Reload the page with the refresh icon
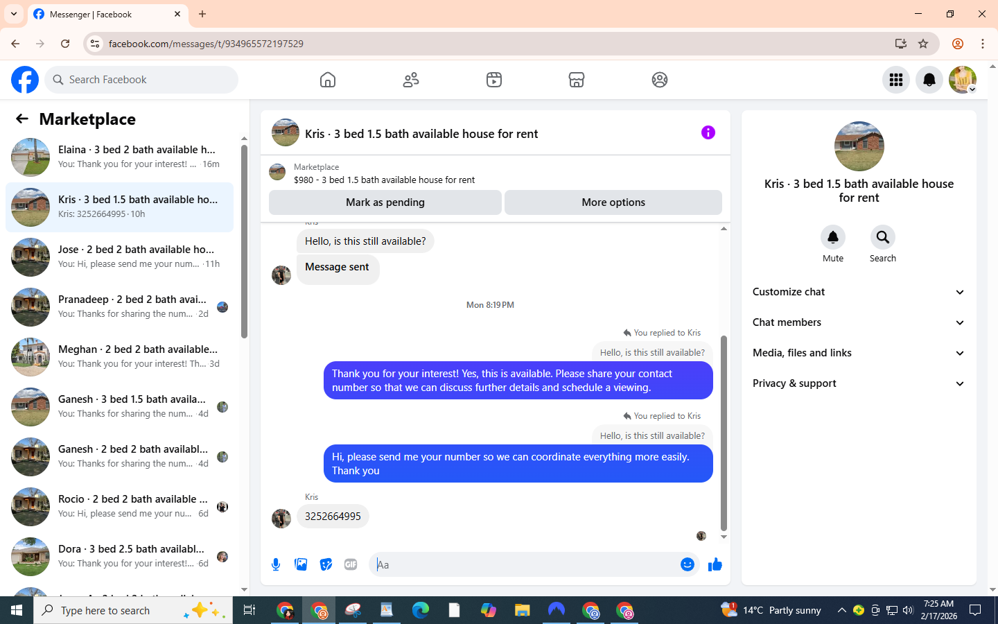This screenshot has width=998, height=624. 65,44
